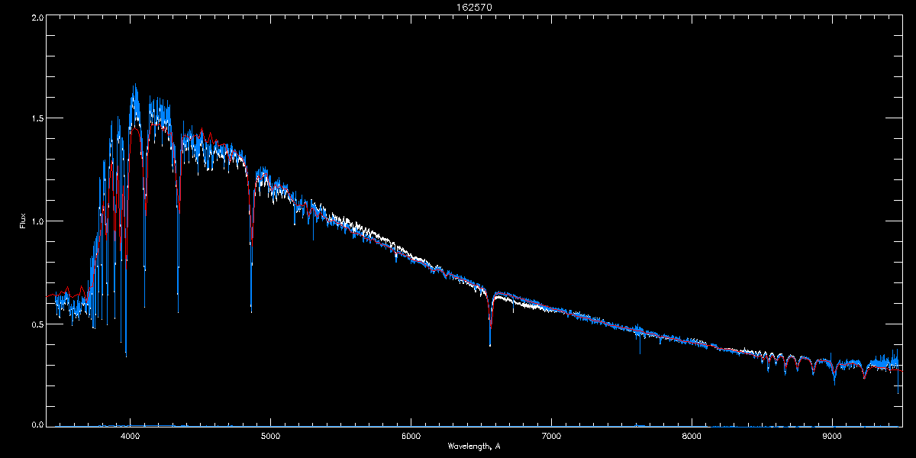Select the Flux y-axis label
Viewport: 916px width, 458px height.
(23, 221)
